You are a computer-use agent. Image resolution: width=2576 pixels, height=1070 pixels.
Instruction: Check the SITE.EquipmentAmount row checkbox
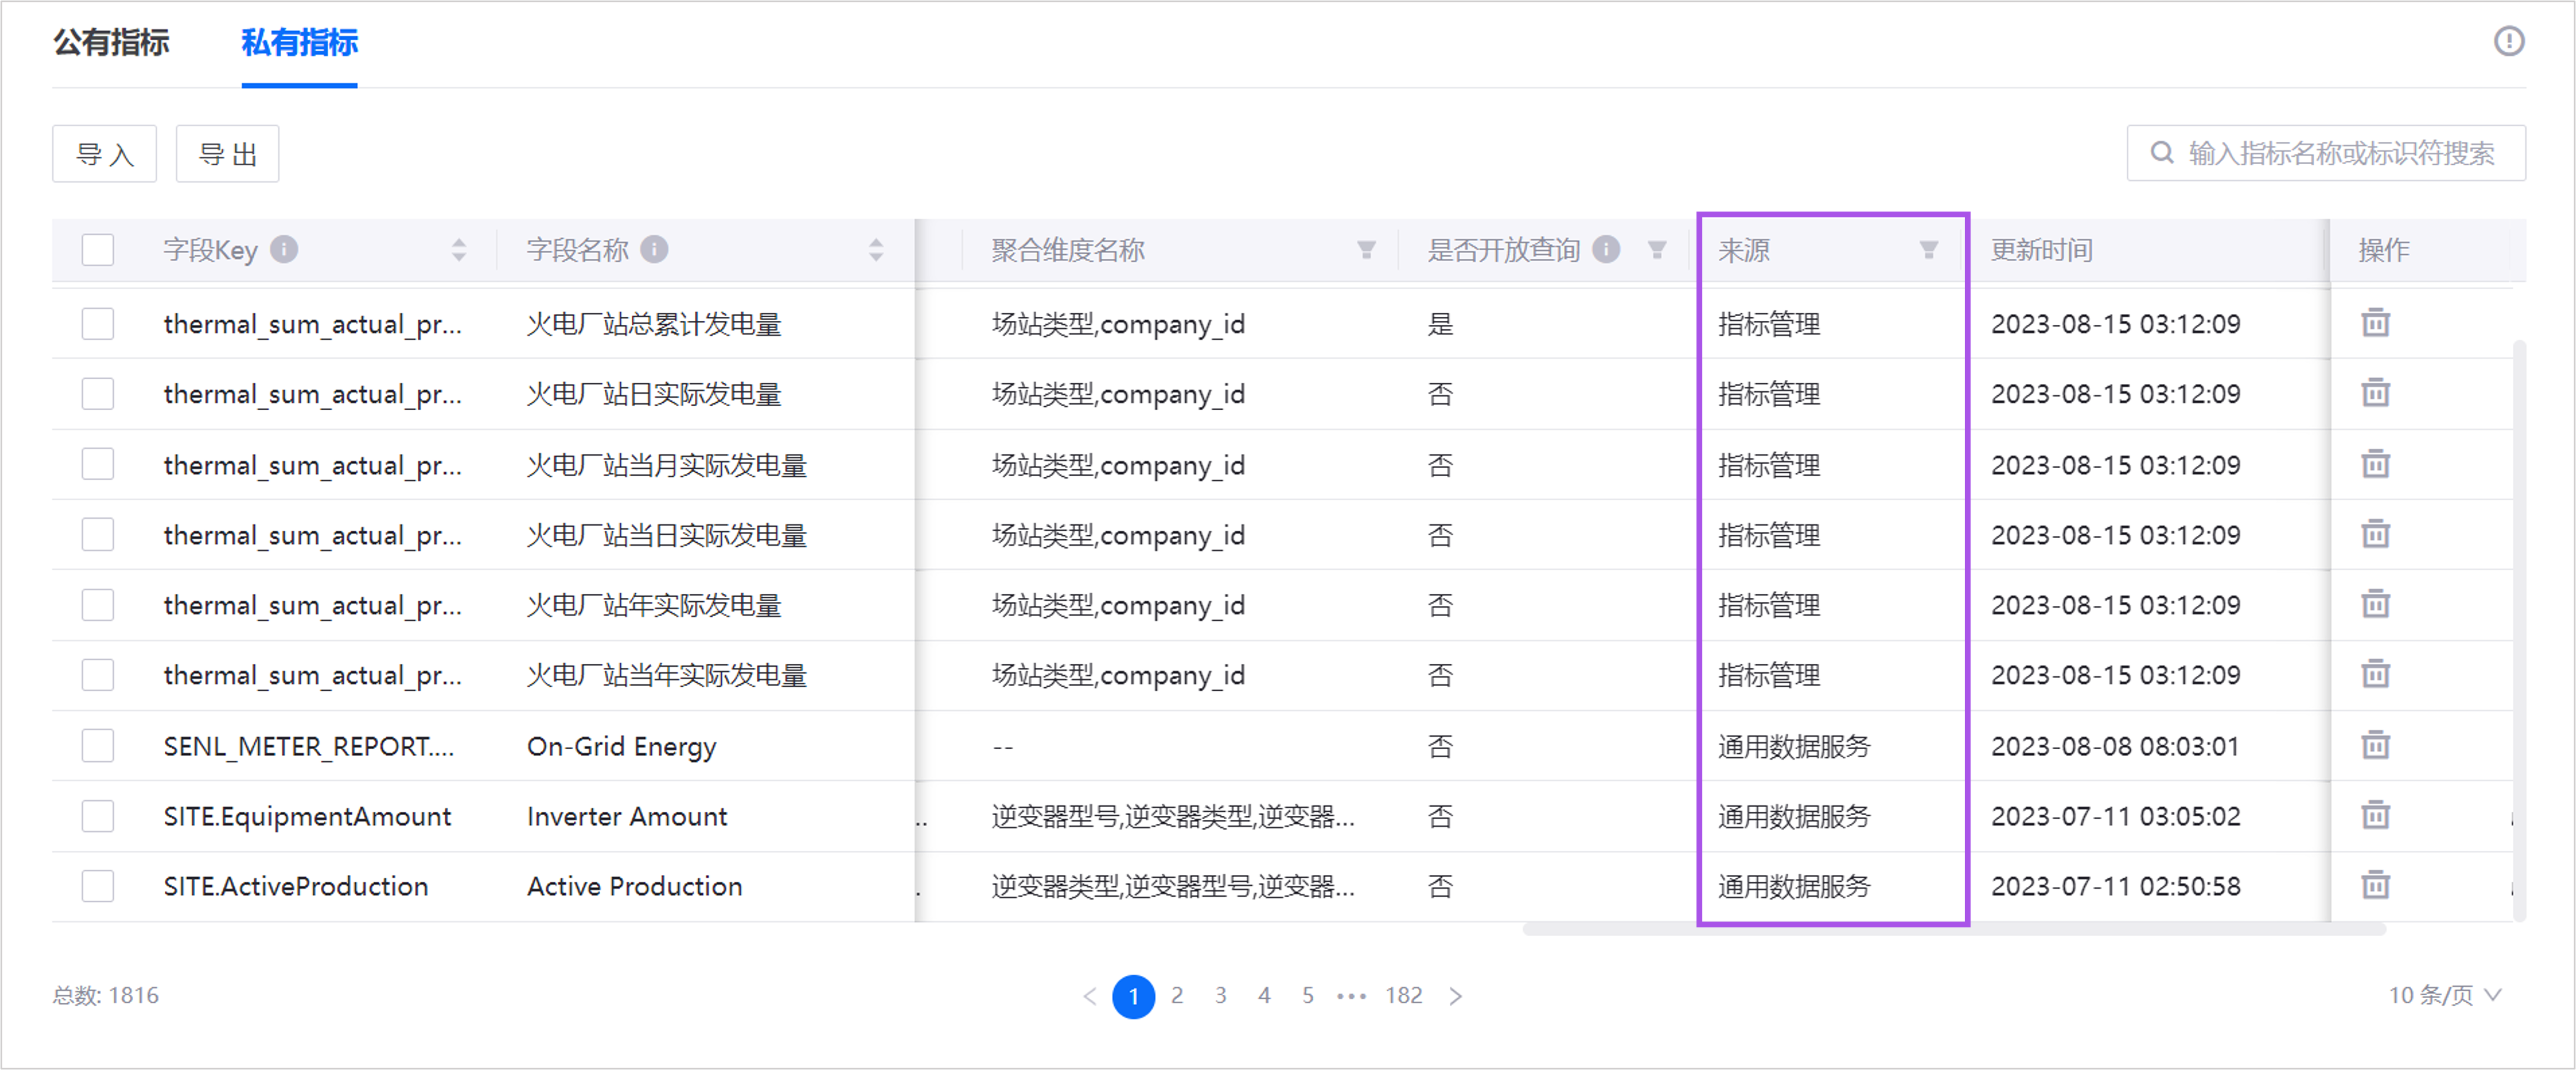[x=98, y=816]
